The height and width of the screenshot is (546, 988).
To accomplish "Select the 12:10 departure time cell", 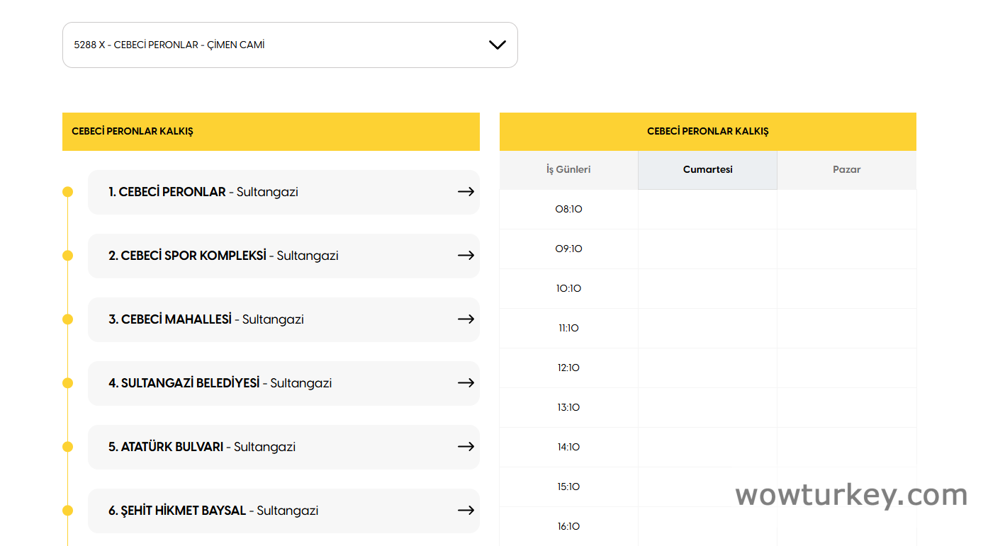I will (x=568, y=368).
